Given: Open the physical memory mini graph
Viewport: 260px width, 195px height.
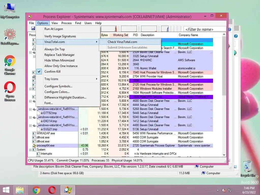Looking at the screenshot, I should (x=149, y=28).
